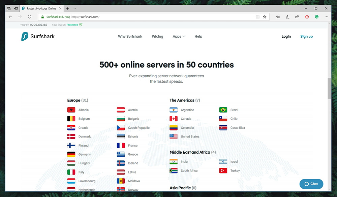Click the page vertical scrollbar thumb
Screen dimensions: 337x197
[329, 88]
